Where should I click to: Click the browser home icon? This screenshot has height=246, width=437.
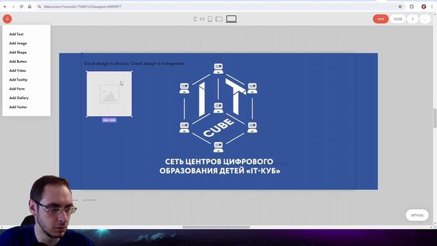[x=29, y=6]
